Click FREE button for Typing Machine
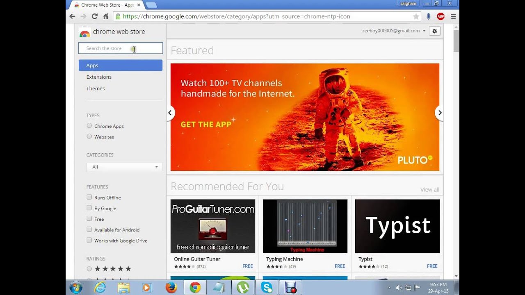The image size is (525, 295). point(340,266)
